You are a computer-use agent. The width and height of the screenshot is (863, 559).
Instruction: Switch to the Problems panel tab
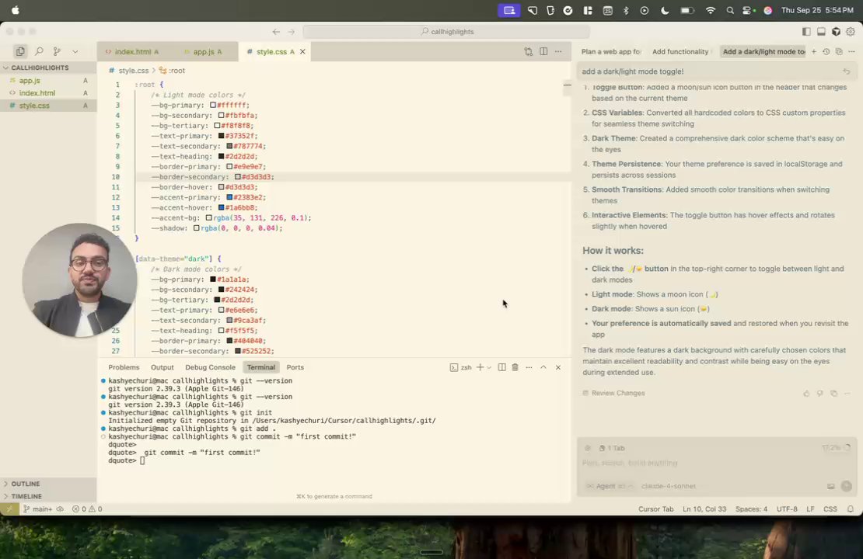point(124,367)
